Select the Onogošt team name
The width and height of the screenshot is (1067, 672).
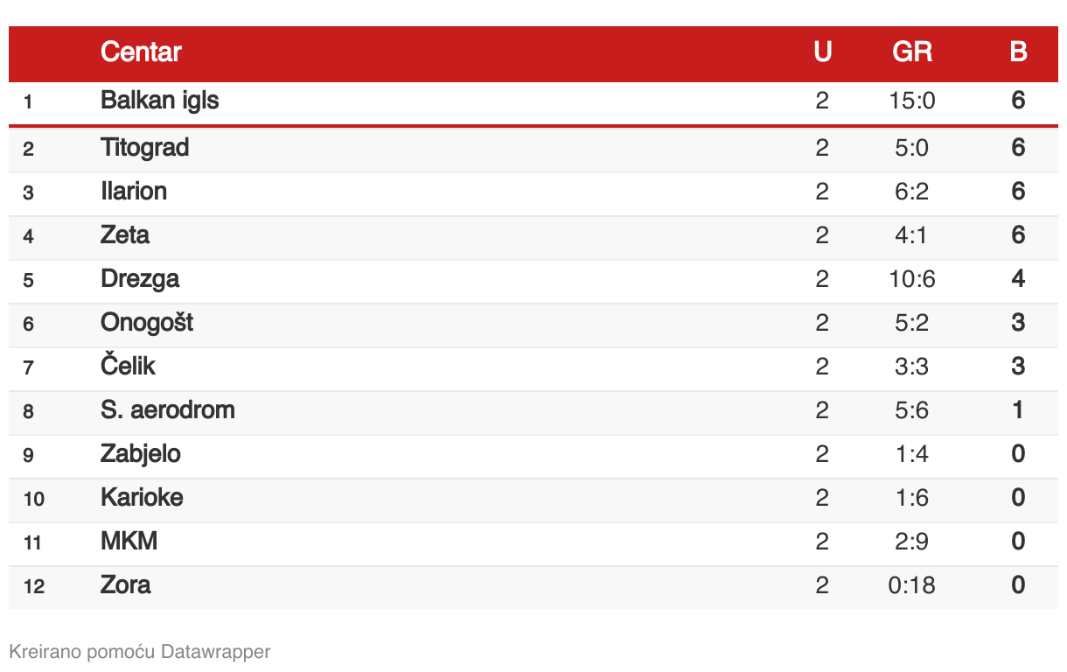pos(147,323)
